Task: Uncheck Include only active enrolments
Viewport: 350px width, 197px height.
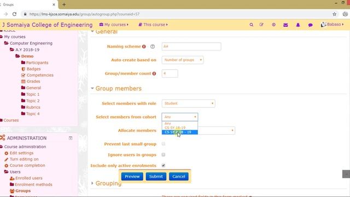Action: pos(164,165)
